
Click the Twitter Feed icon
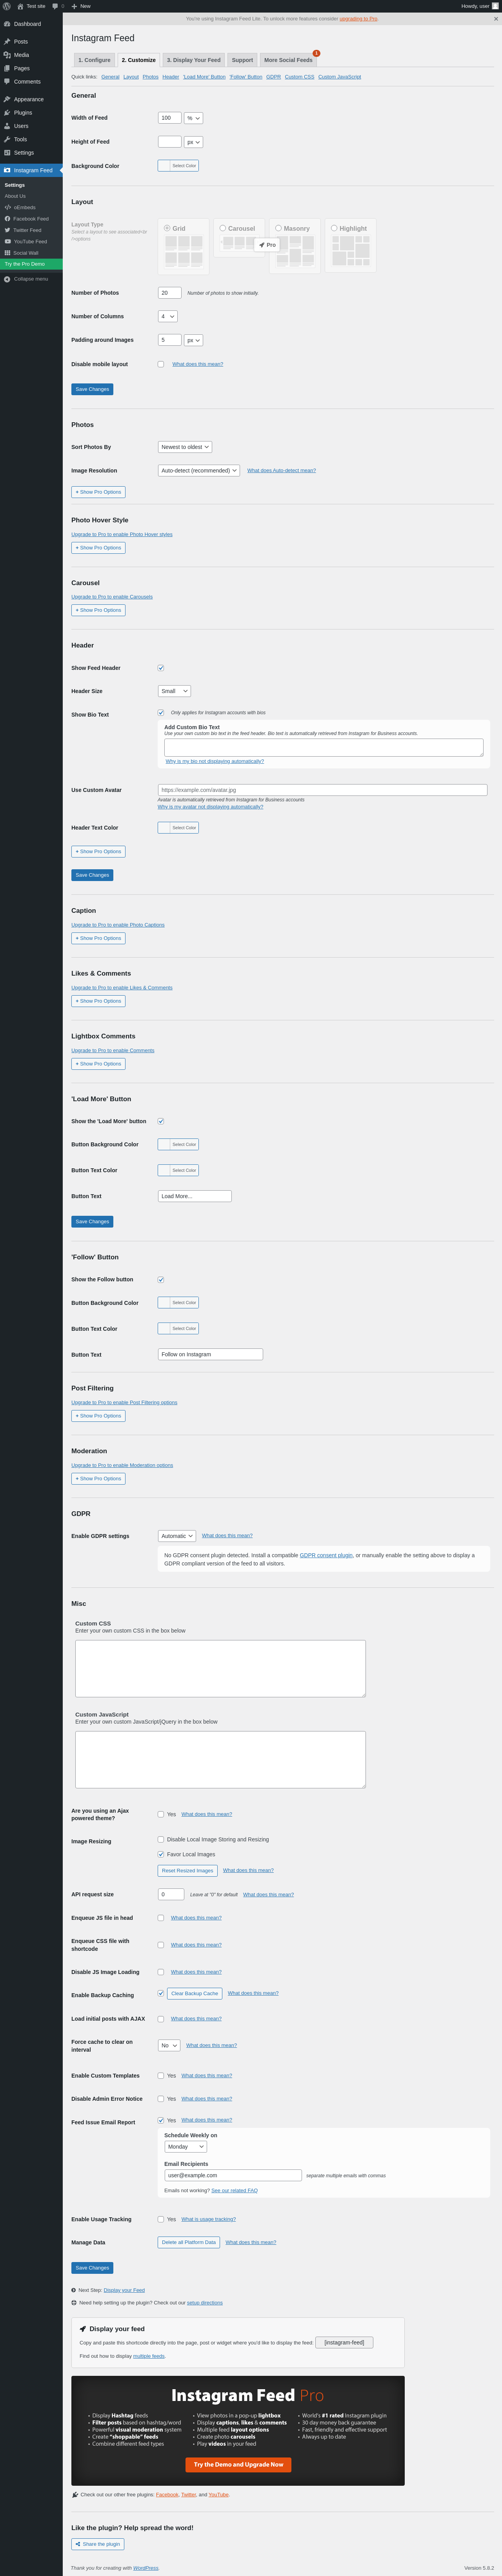tap(8, 230)
